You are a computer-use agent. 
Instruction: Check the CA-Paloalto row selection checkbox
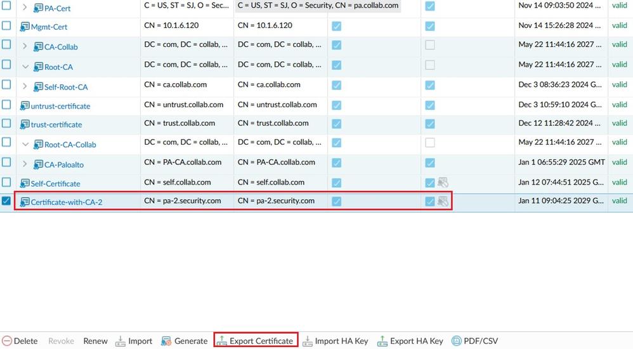6,162
